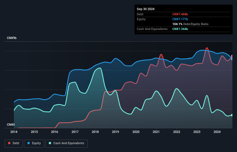Image resolution: width=237 pixels, height=152 pixels.
Task: Click the 2018 x-axis label
Action: tap(95, 132)
